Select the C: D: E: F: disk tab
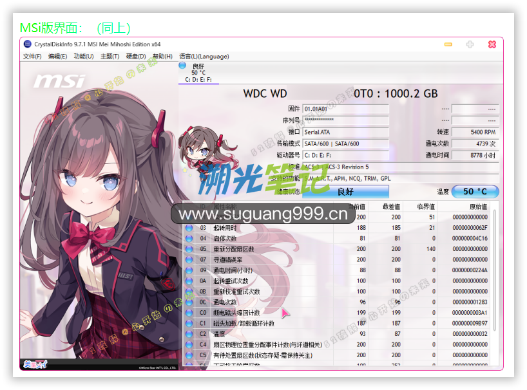The width and height of the screenshot is (527, 390). tap(198, 79)
